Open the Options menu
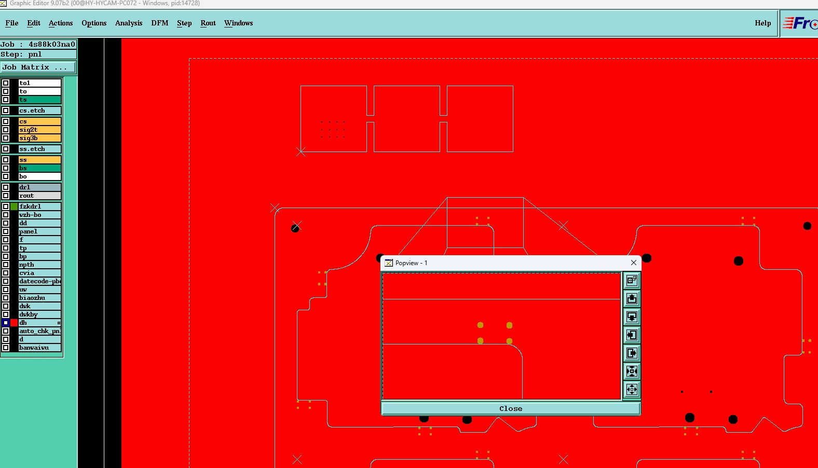The width and height of the screenshot is (818, 468). tap(94, 23)
